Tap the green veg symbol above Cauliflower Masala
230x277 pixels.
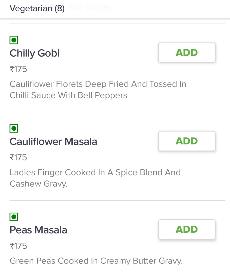tap(14, 128)
